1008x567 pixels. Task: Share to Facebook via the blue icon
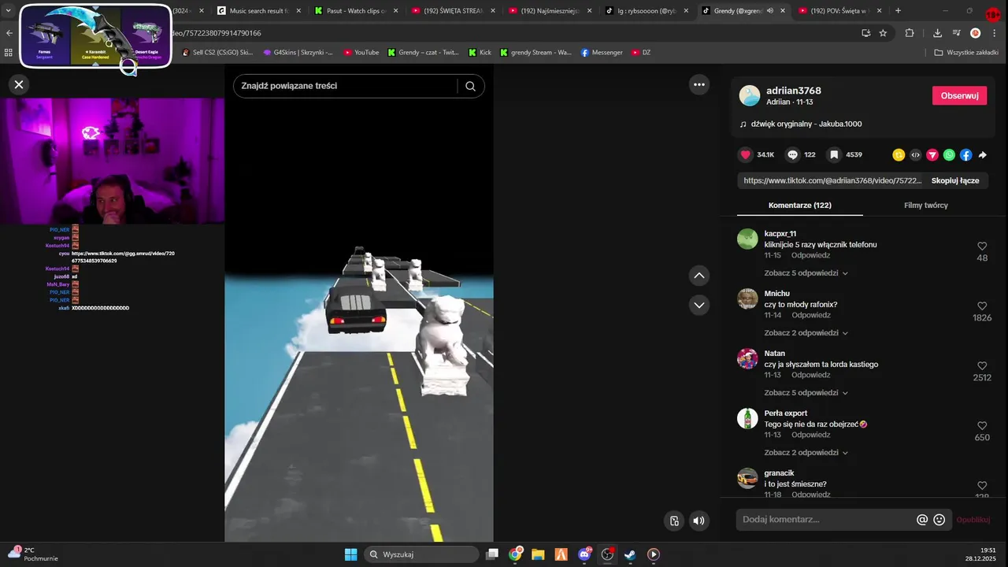[x=965, y=155]
